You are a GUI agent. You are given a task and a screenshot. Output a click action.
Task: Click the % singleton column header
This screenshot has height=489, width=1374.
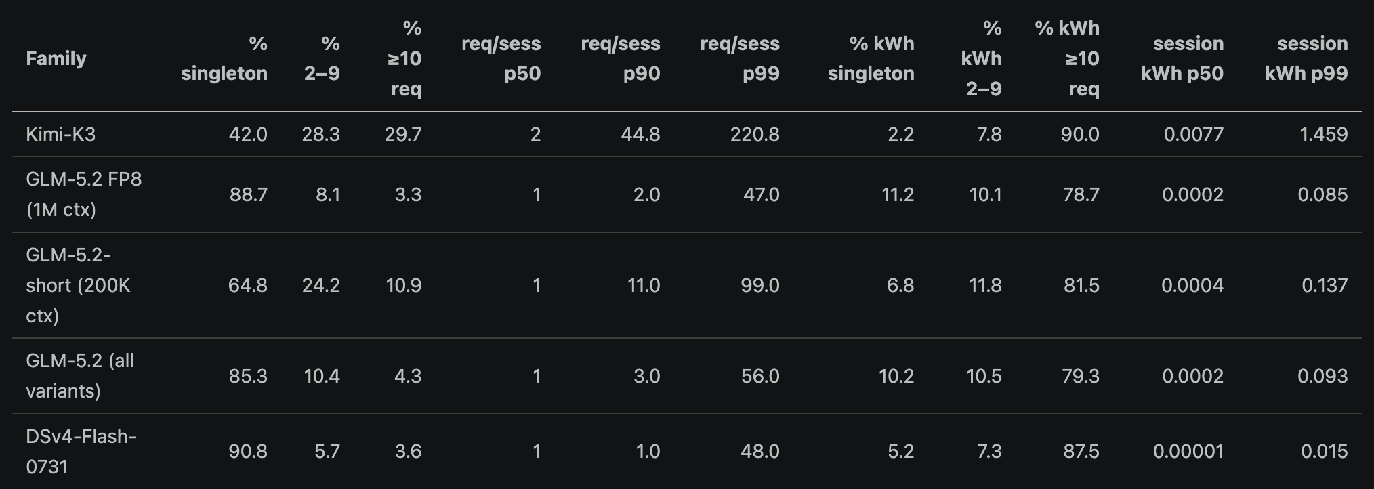click(224, 58)
